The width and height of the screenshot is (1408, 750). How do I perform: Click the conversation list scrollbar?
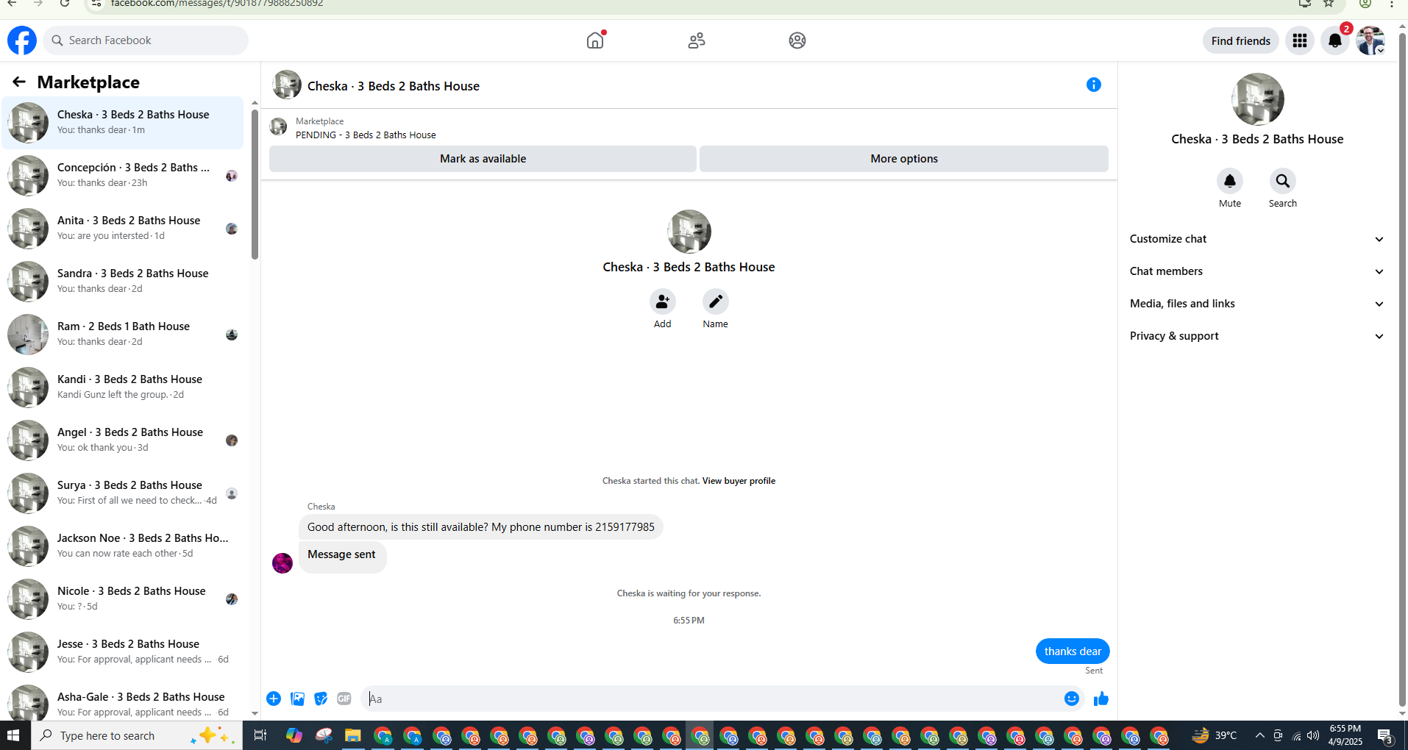[x=255, y=184]
